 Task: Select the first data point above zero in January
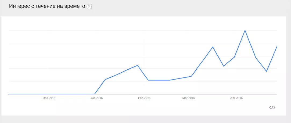pos(105,80)
